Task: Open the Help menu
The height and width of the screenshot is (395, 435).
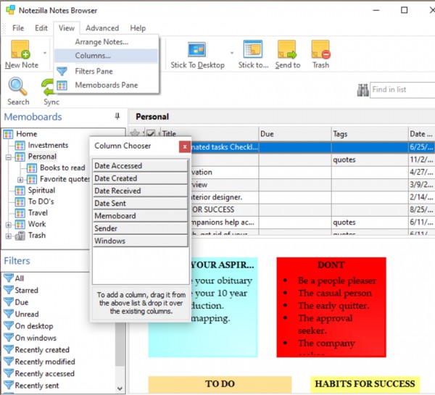Action: coord(138,28)
